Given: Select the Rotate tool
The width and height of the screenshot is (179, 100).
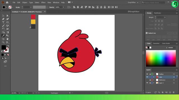Looking at the screenshot, I should point(3,29).
